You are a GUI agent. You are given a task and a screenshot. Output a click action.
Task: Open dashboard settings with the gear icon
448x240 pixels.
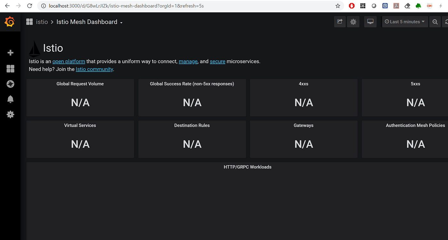[353, 21]
